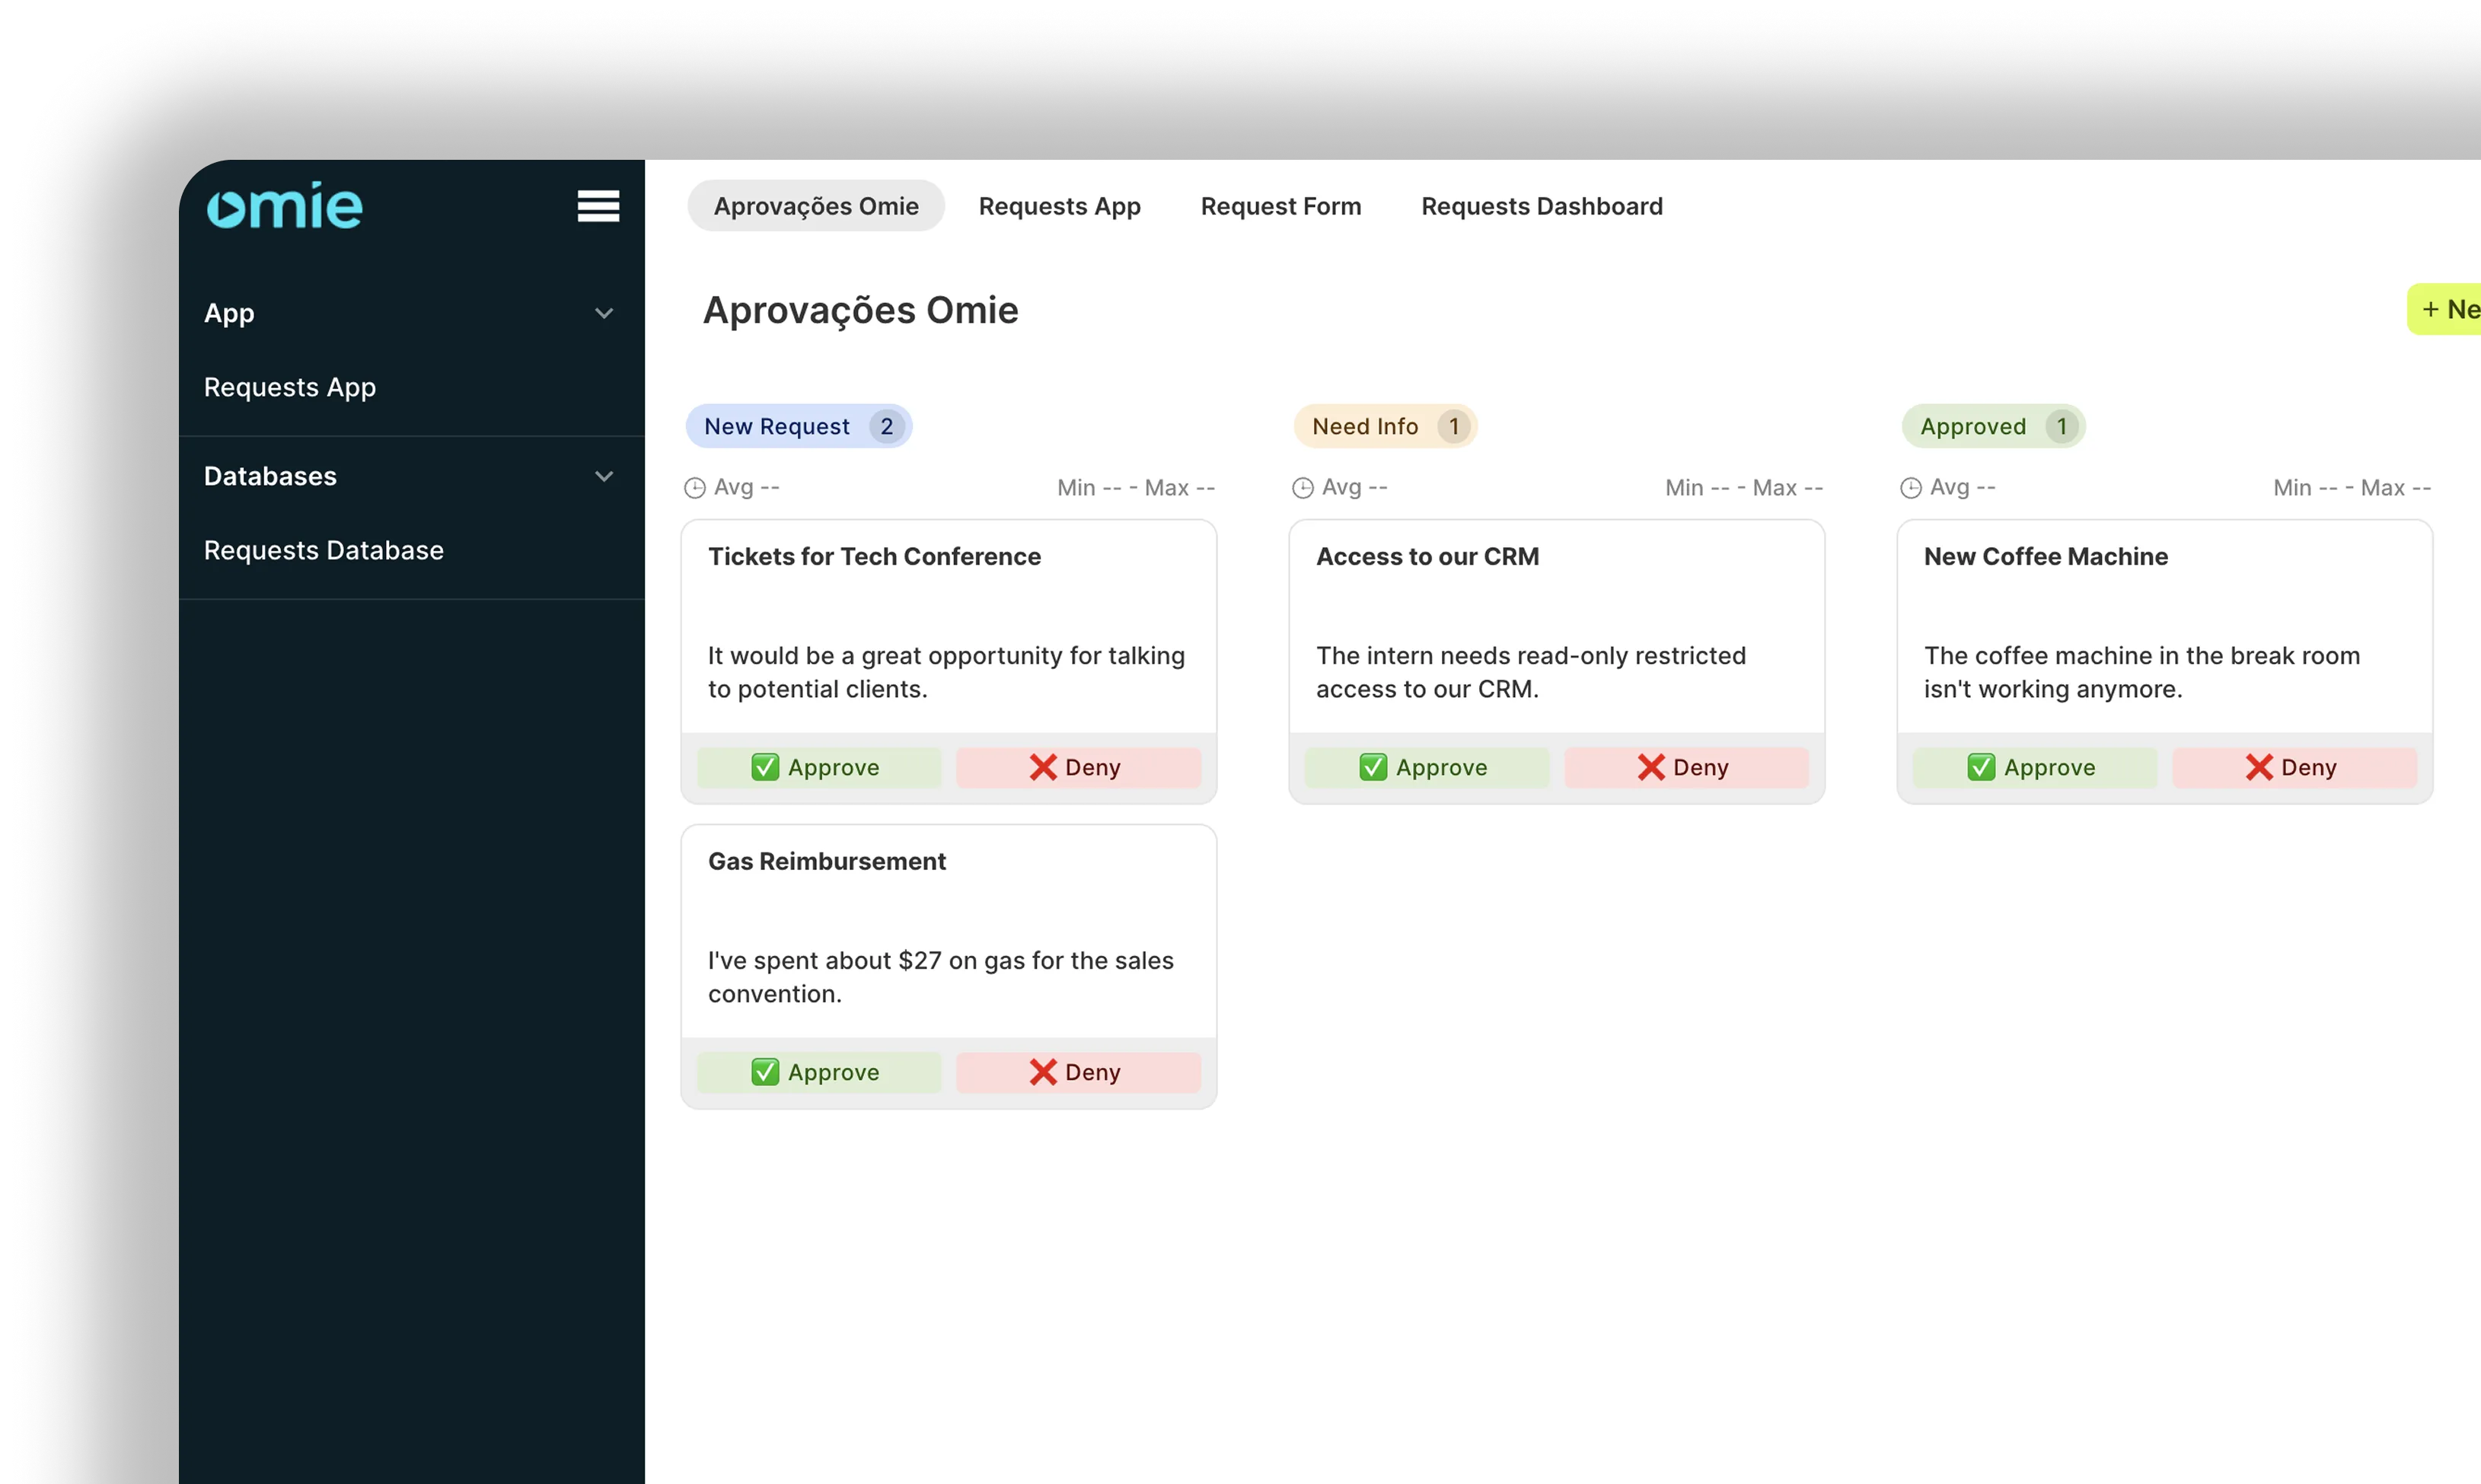Click the red X Deny icon on Tickets for Tech Conference
This screenshot has width=2481, height=1484.
pyautogui.click(x=1043, y=767)
